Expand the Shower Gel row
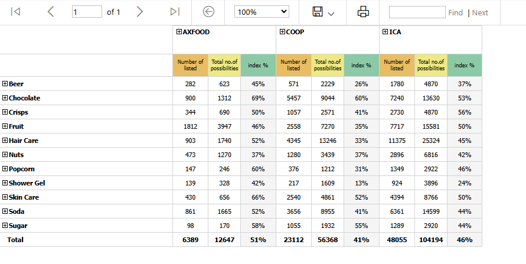Viewport: 526px width, 264px height. tap(5, 183)
